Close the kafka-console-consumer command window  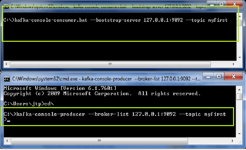pyautogui.click(x=234, y=4)
